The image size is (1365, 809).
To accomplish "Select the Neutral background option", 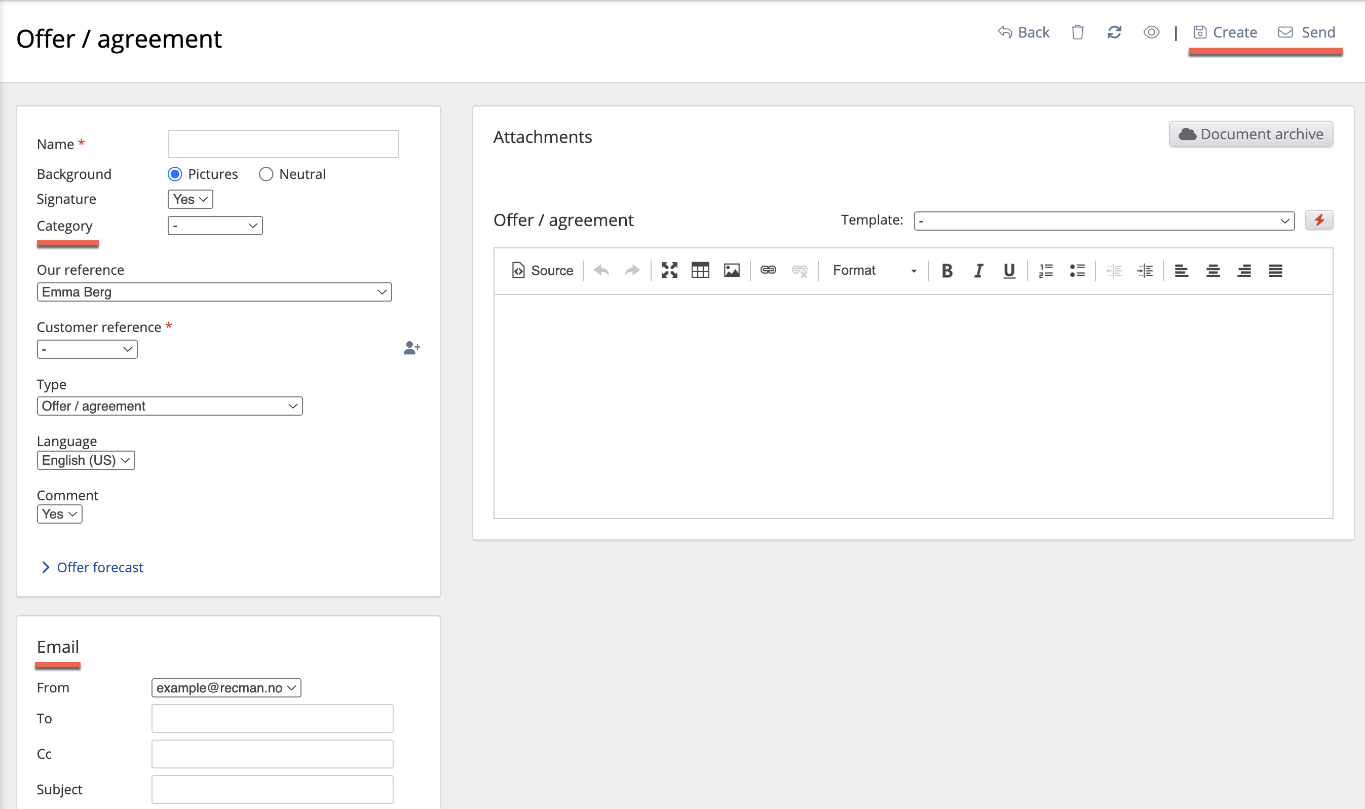I will click(x=266, y=174).
